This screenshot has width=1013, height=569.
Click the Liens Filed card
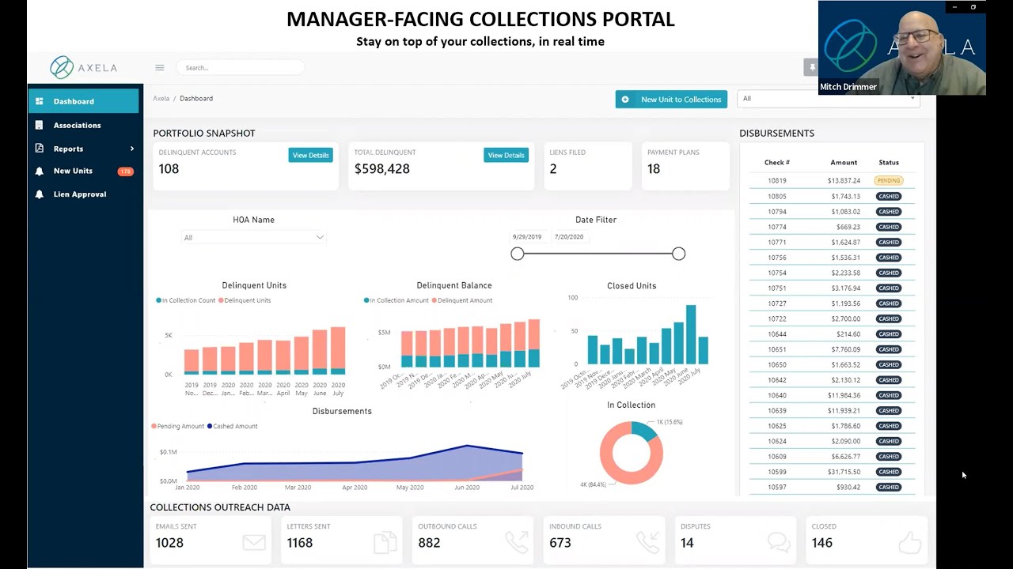tap(587, 166)
